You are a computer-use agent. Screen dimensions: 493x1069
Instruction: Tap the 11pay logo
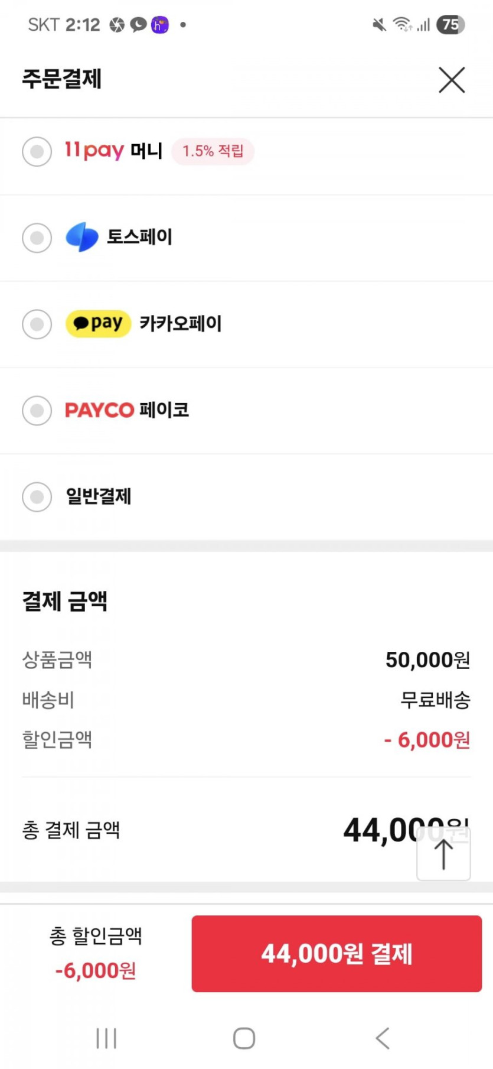tap(94, 151)
